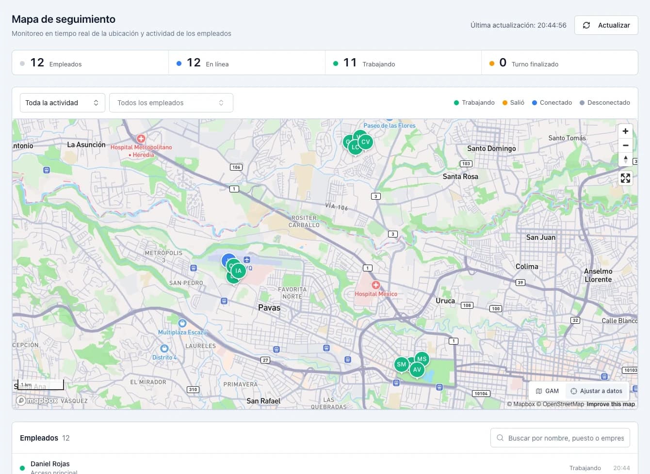
Task: Reset map bearing with compass icon
Action: [625, 159]
